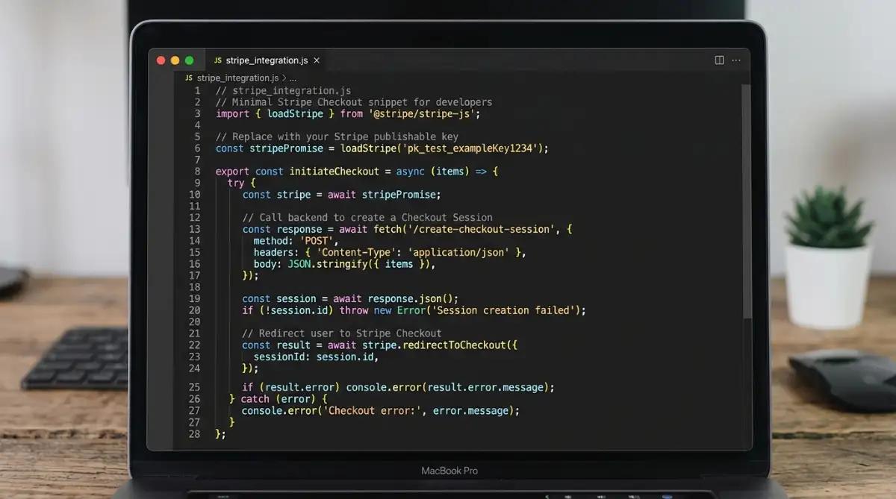Click 'redirectToCheckout' method call

pyautogui.click(x=454, y=345)
